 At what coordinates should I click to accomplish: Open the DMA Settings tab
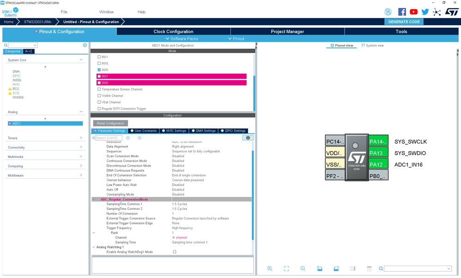[204, 131]
